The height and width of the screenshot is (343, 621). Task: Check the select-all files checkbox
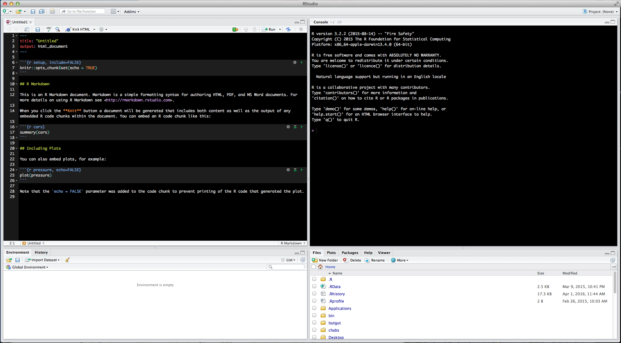[314, 267]
